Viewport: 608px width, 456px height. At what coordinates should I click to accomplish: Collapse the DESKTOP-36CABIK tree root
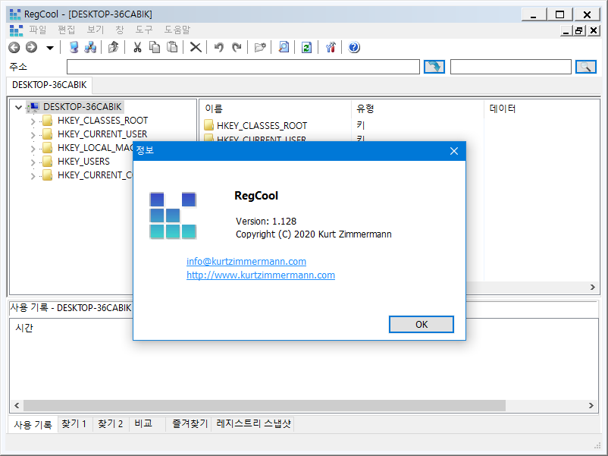point(18,107)
